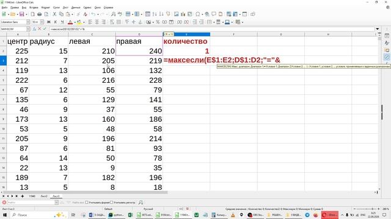Click the Cut scissors icon

tap(54, 14)
